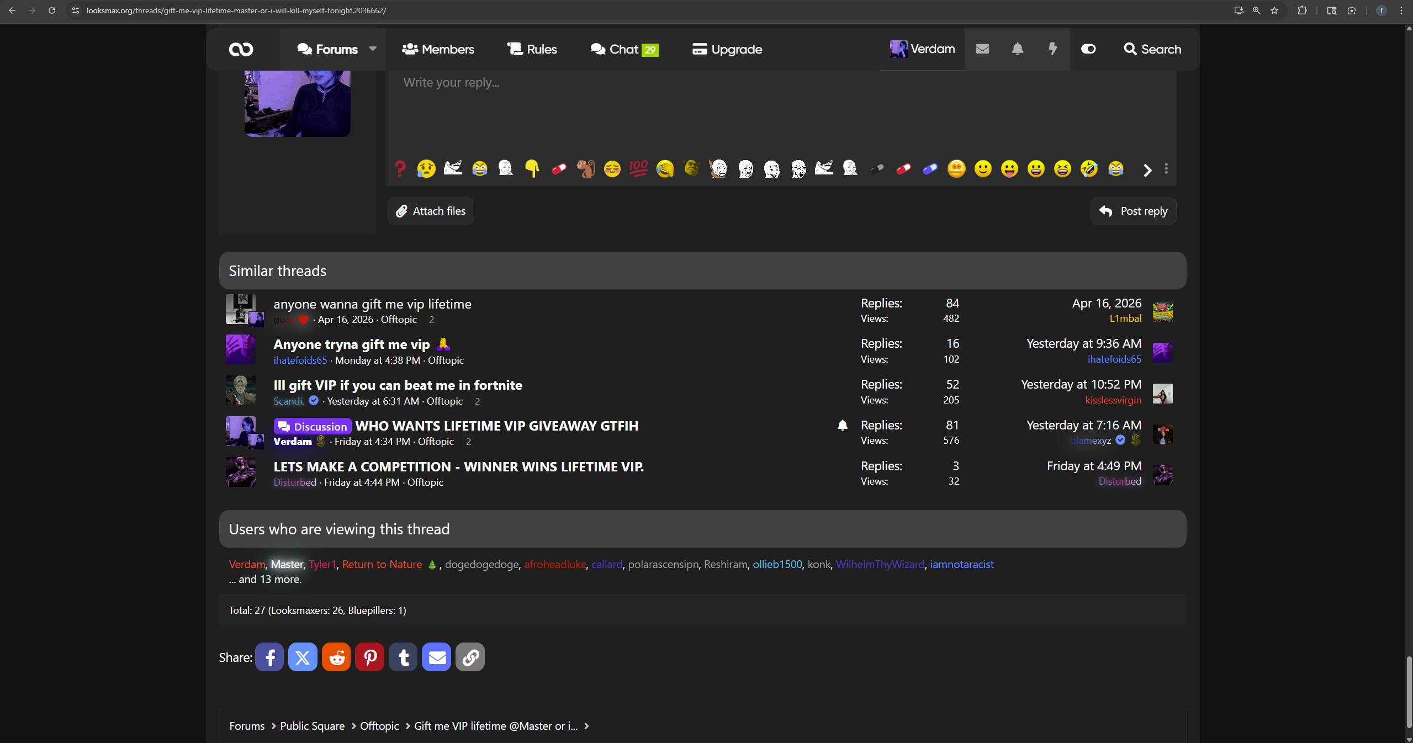
Task: Toggle watch bell on VIP giveaway thread
Action: pos(842,425)
